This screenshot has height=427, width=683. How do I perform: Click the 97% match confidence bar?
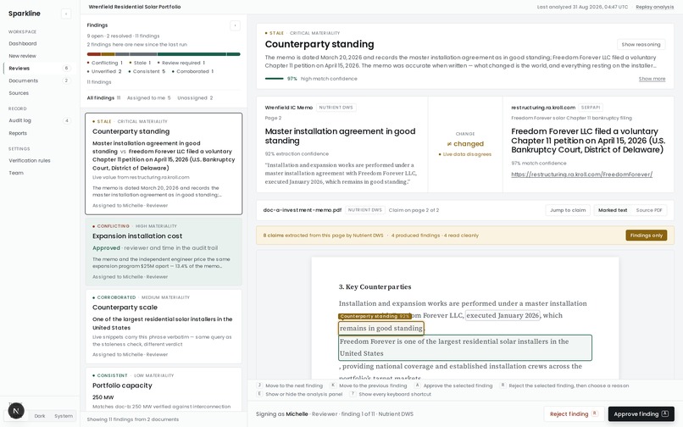point(274,79)
